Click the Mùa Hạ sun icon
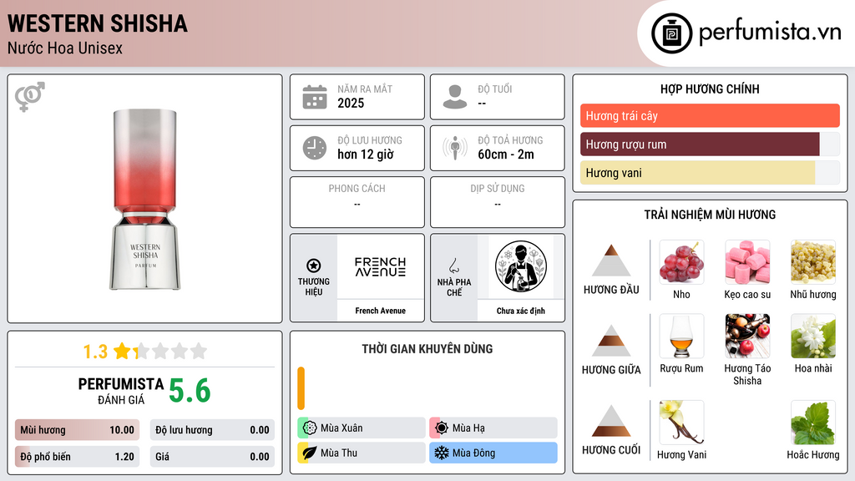 pyautogui.click(x=442, y=428)
